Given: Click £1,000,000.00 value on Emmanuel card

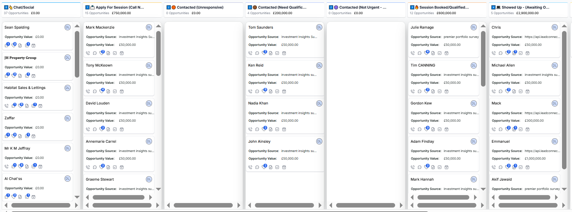Looking at the screenshot, I should pyautogui.click(x=535, y=159).
